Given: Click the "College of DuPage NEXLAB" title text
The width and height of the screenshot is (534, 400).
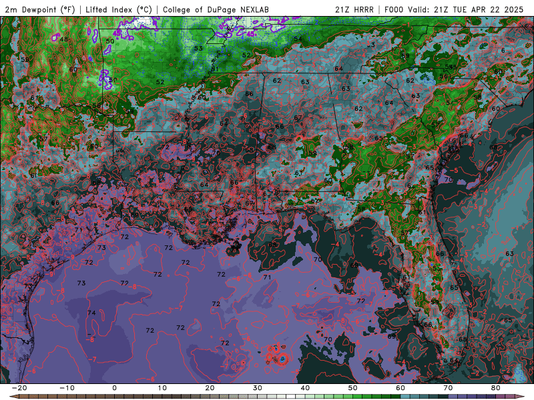Looking at the screenshot, I should pos(216,9).
